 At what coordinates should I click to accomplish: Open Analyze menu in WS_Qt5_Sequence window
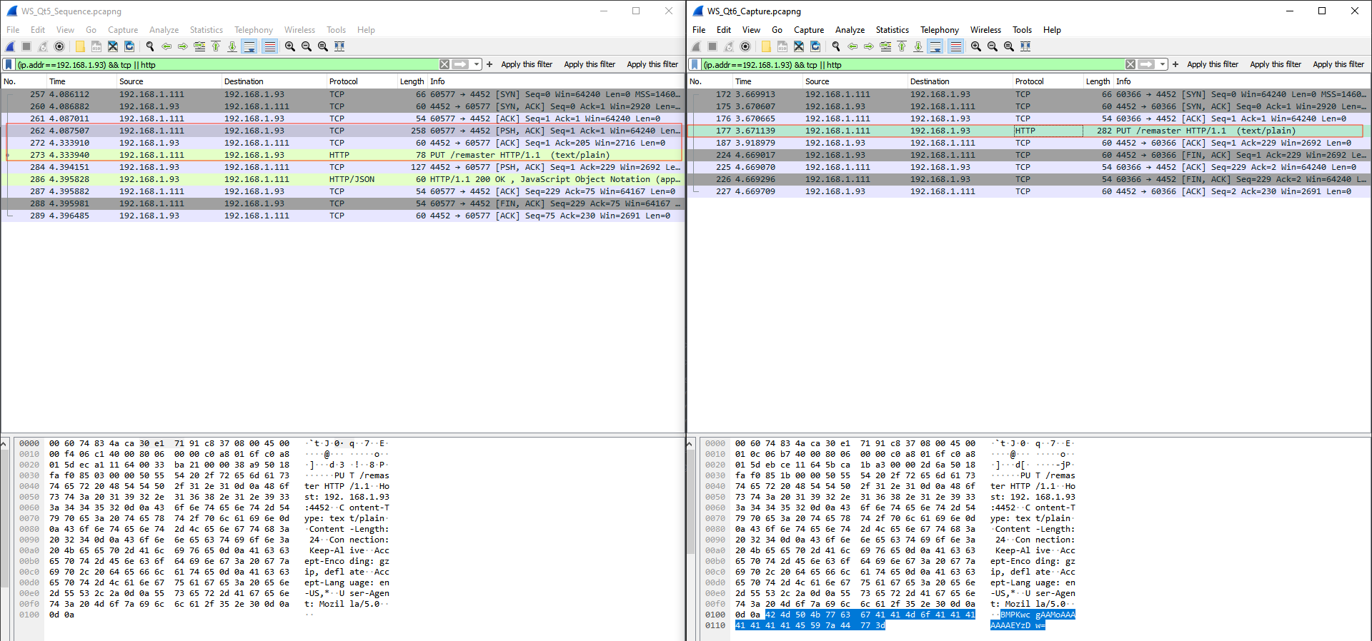tap(164, 30)
